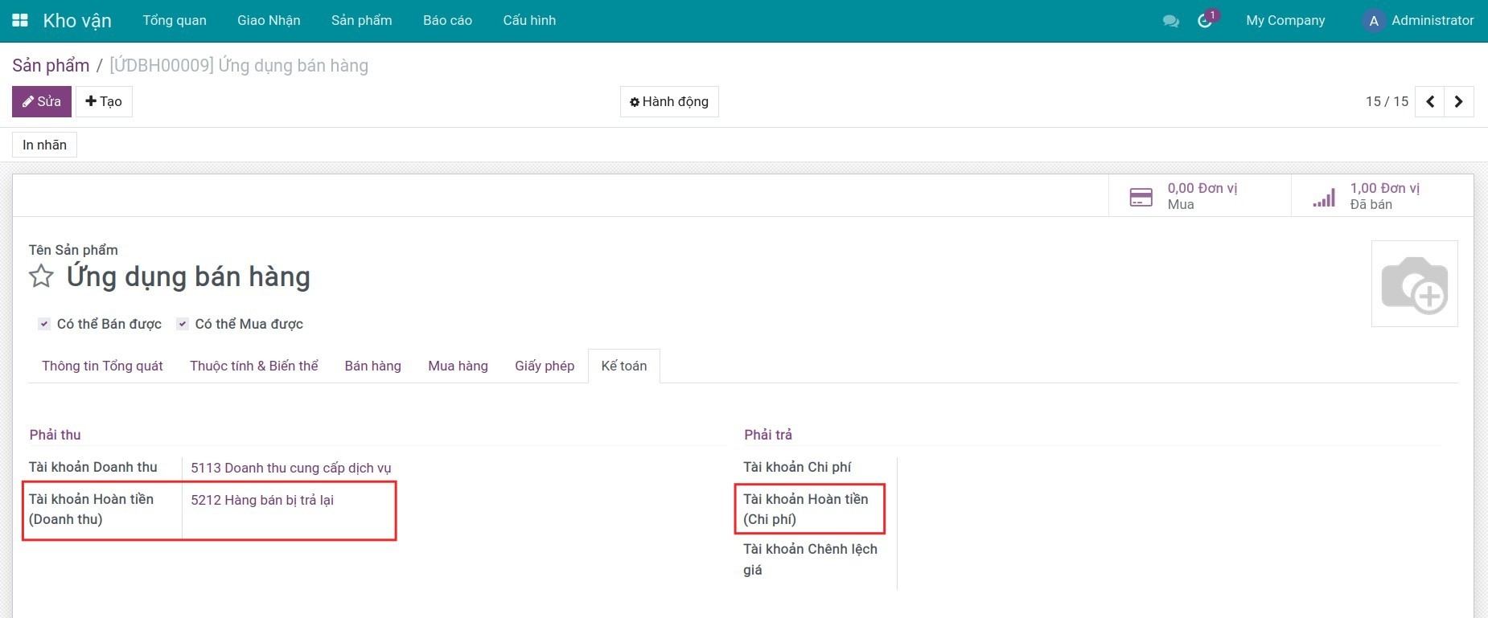
Task: Open the conversations chat icon
Action: coord(1170,21)
